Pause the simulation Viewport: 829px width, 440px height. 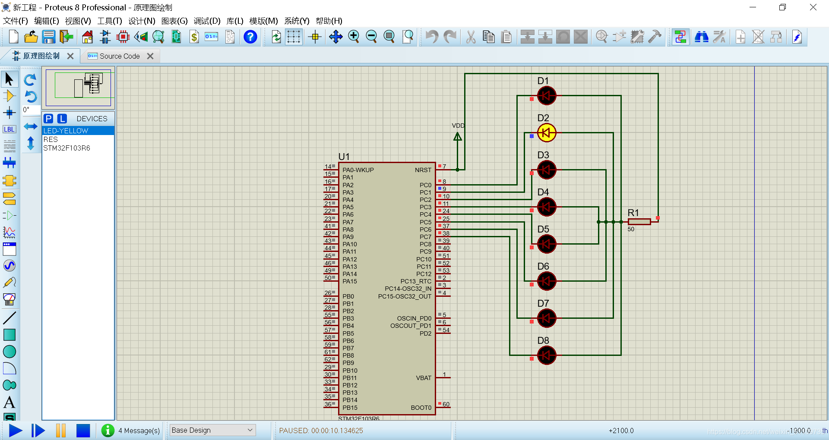pos(61,431)
